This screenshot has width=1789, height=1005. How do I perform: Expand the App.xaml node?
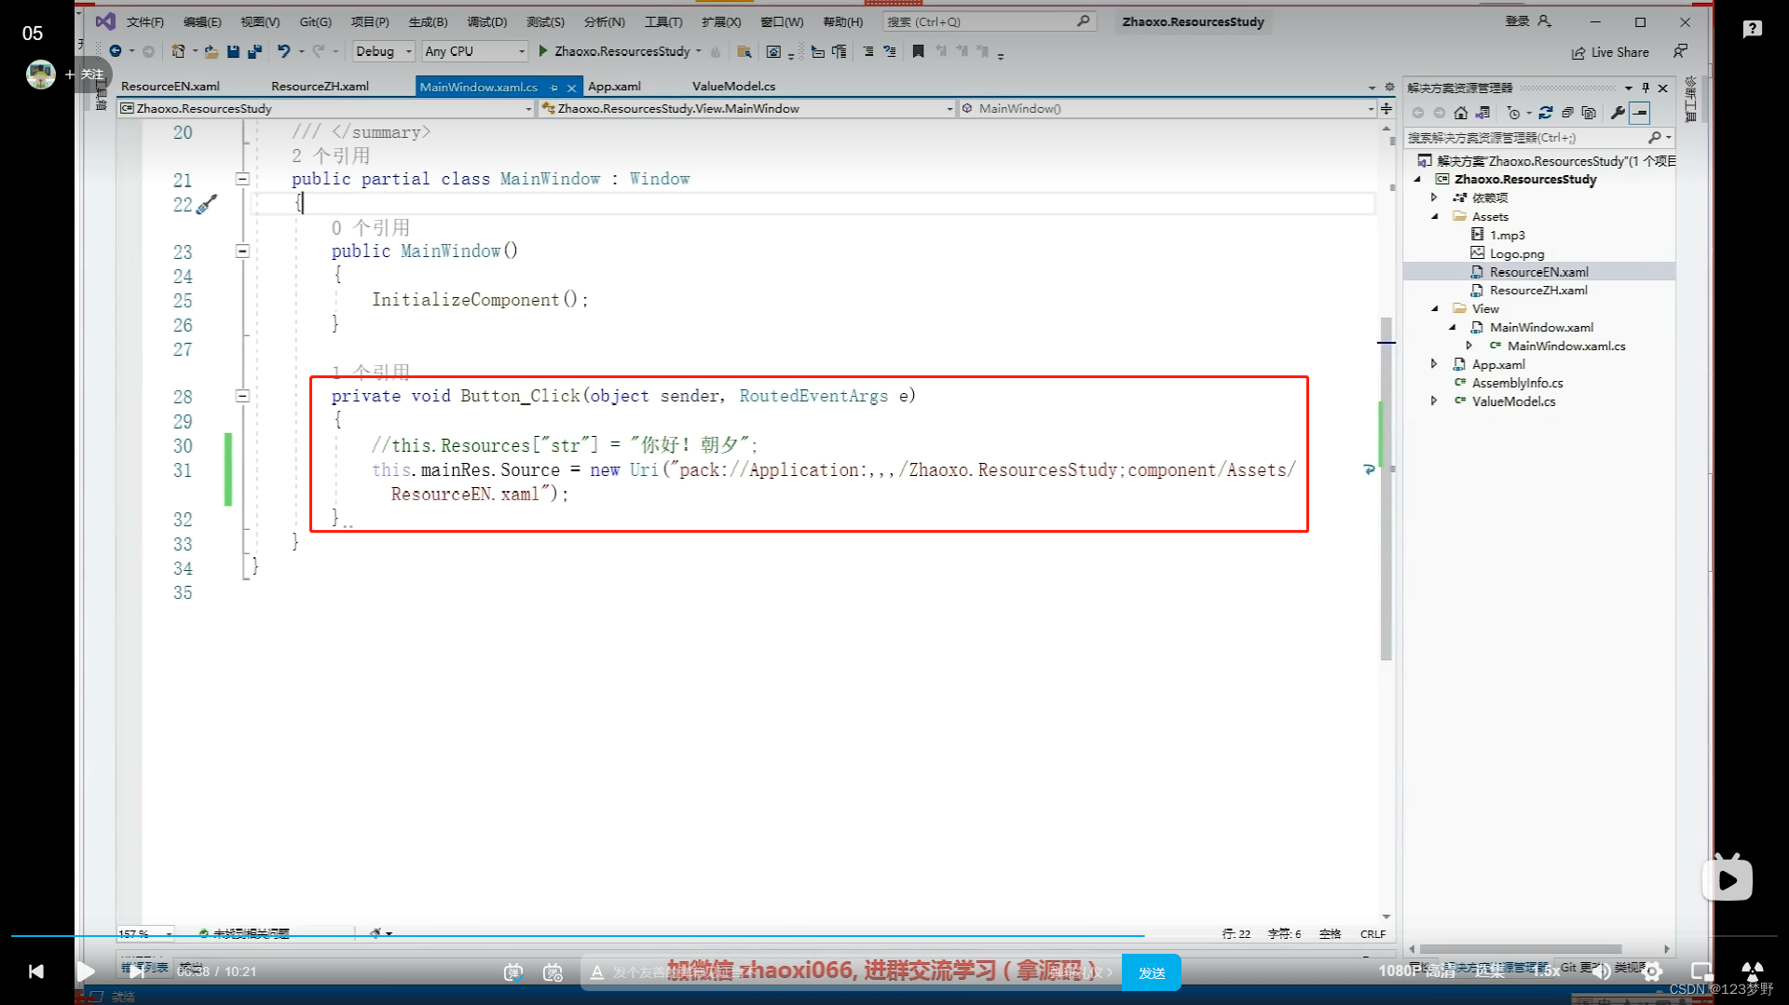[x=1435, y=364]
